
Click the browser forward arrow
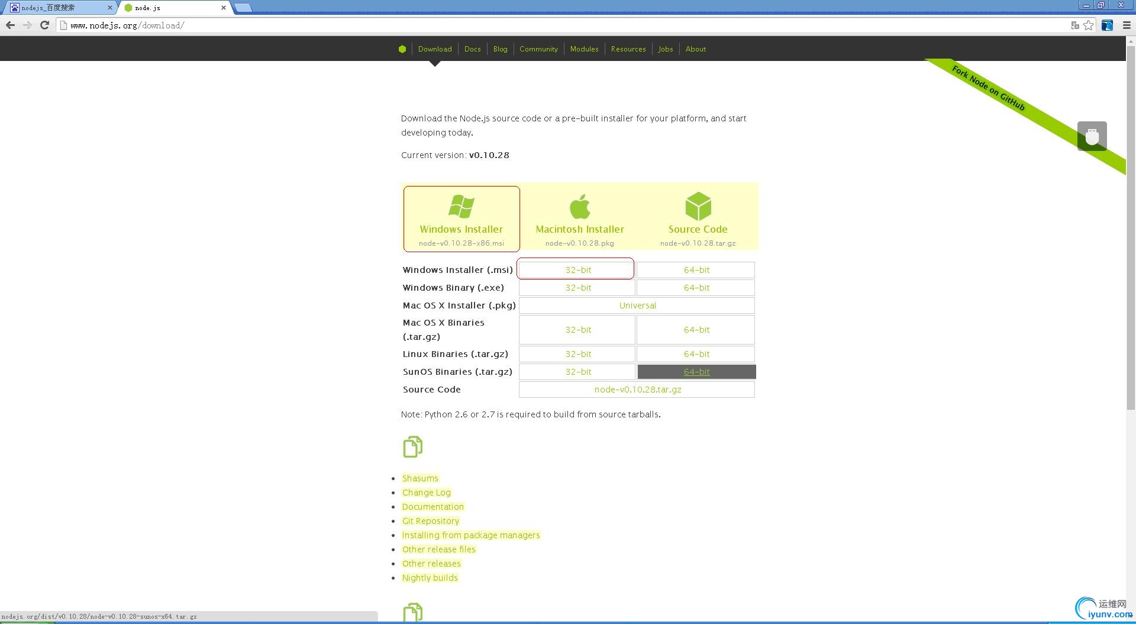(27, 25)
